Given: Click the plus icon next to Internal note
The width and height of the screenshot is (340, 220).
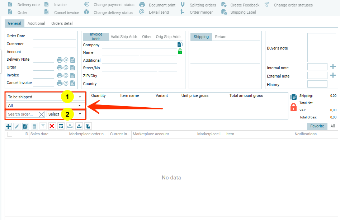Looking at the screenshot, I should 333,67.
